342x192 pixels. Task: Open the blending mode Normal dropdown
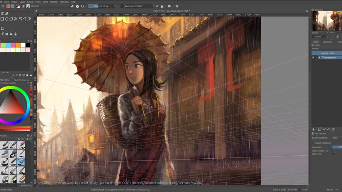click(x=50, y=6)
